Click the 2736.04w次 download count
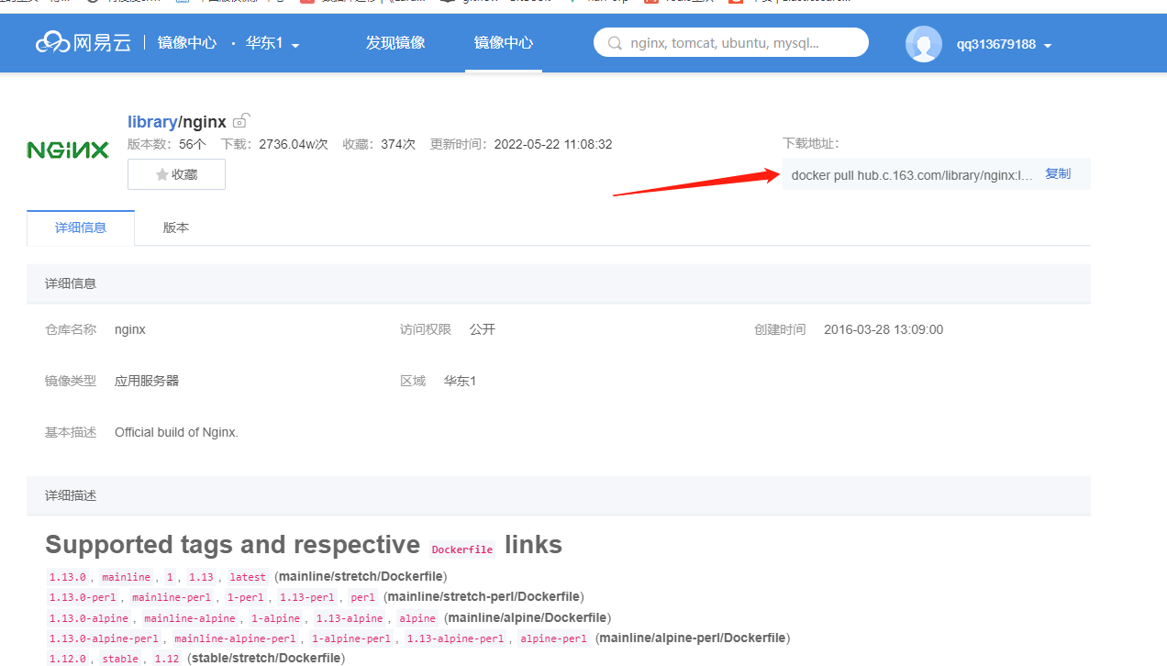Image resolution: width=1167 pixels, height=666 pixels. [x=293, y=144]
